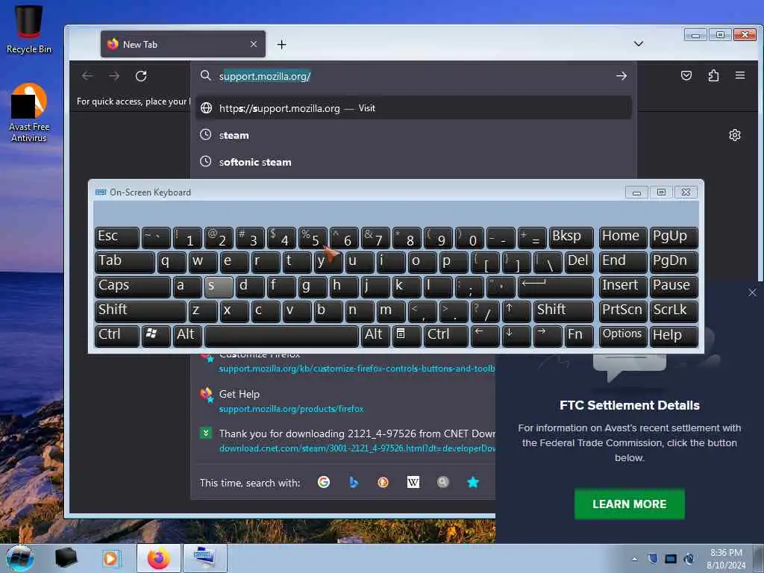Tap the context menu key on keyboard
The height and width of the screenshot is (573, 764).
pos(407,336)
